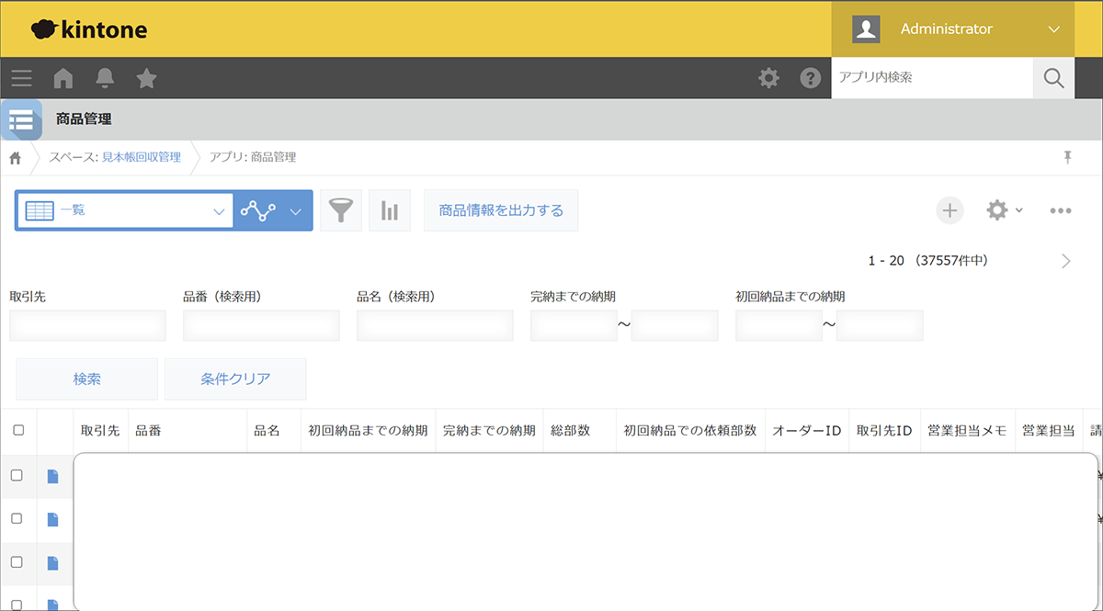
Task: Open the hamburger main menu
Action: tap(21, 78)
